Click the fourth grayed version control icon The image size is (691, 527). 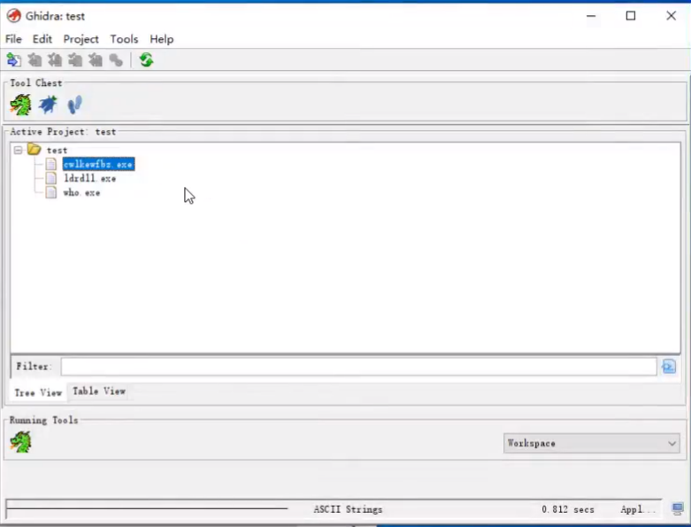[x=75, y=60]
